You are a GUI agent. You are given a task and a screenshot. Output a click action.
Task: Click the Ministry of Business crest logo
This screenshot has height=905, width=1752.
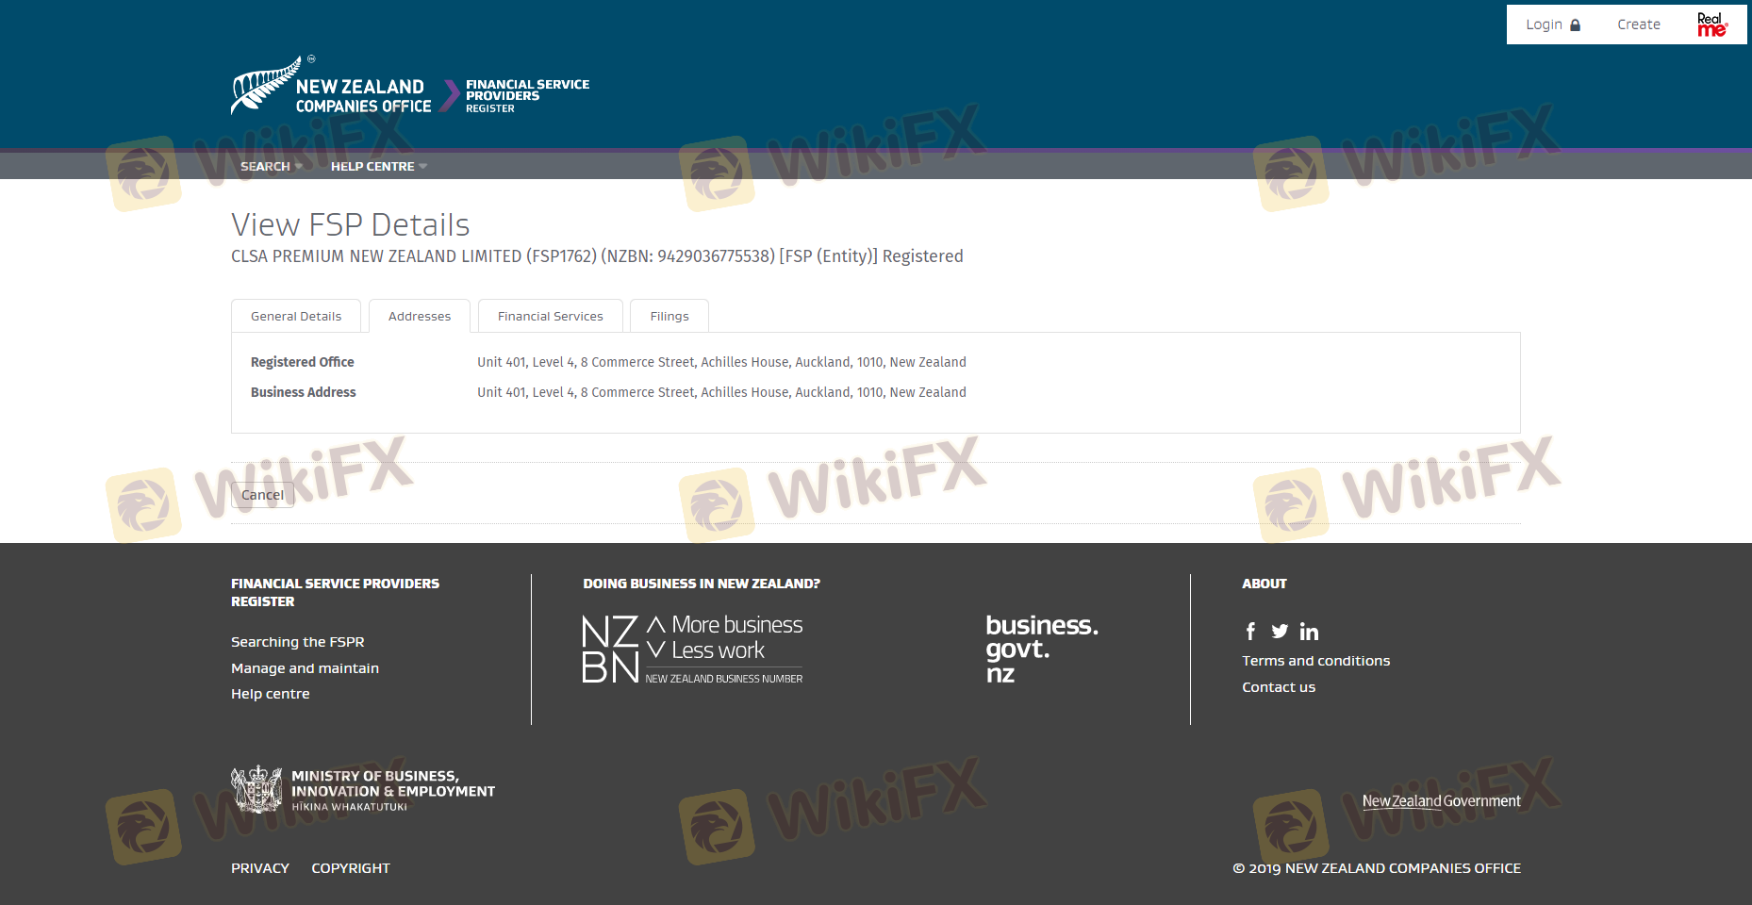click(x=257, y=790)
